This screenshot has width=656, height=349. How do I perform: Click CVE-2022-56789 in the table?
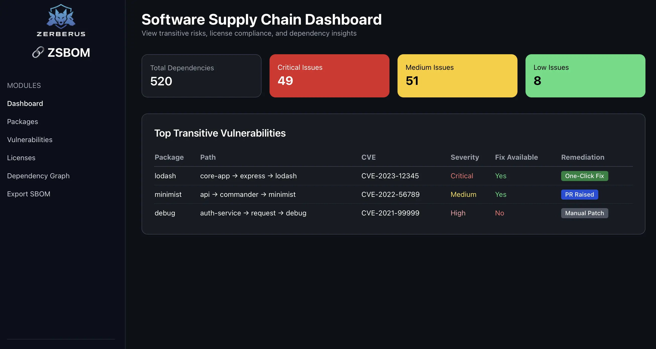[x=390, y=194]
